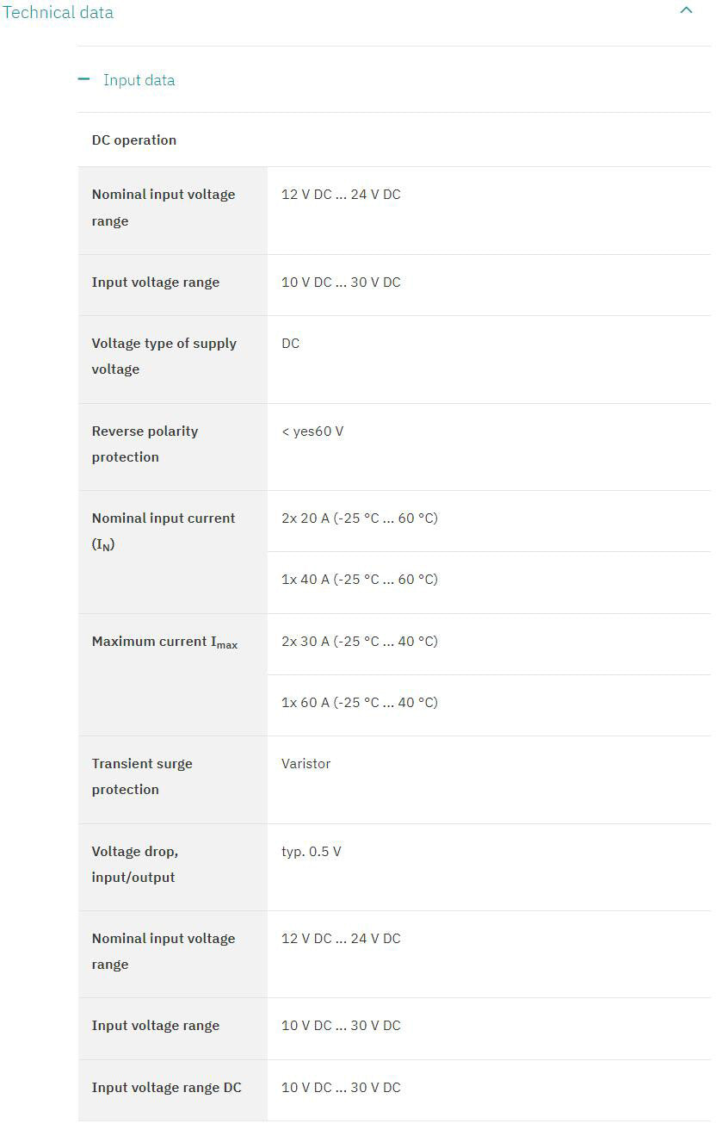Click the Maximum current Imax label

click(x=164, y=642)
